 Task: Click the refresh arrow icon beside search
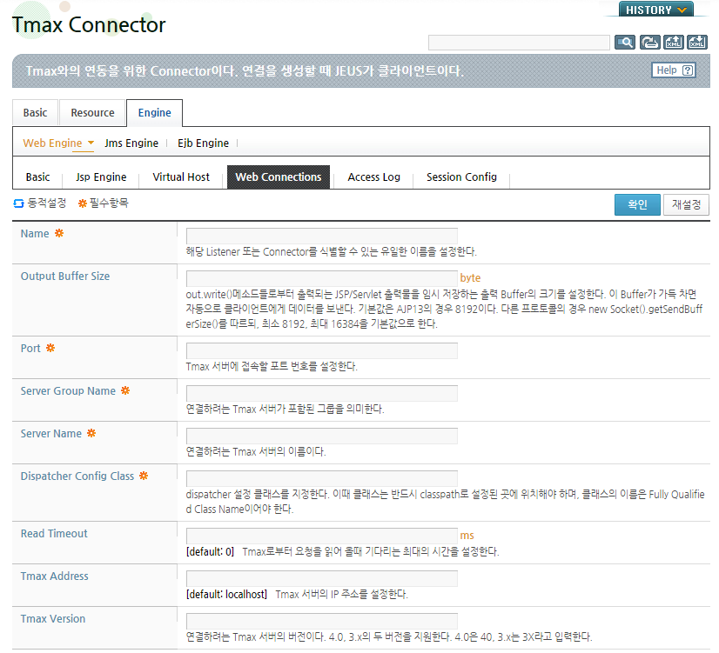pyautogui.click(x=649, y=43)
